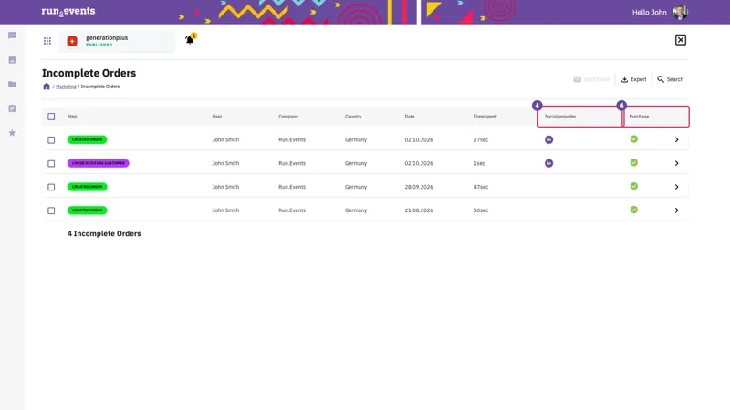Open the image gallery sidebar icon
730x410 pixels.
click(x=12, y=60)
